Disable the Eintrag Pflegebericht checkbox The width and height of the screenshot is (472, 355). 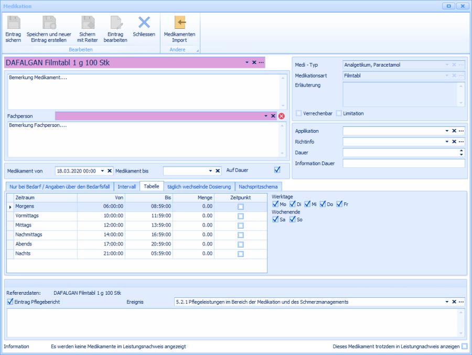[10, 302]
